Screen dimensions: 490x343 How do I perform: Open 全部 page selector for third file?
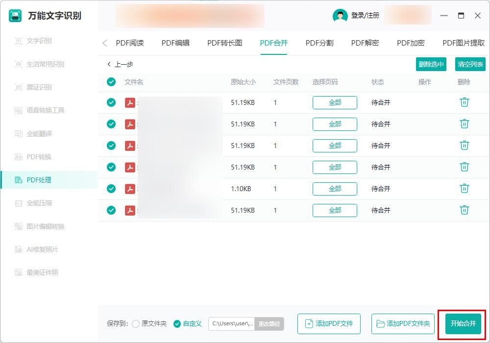click(x=335, y=146)
